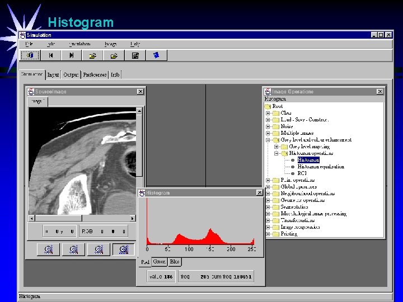This screenshot has width=403, height=302.
Task: Click the step-back arrow toolbar icon
Action: coord(51,55)
